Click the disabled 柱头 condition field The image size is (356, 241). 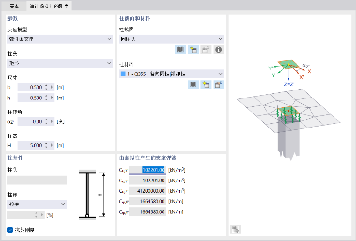tap(37, 180)
